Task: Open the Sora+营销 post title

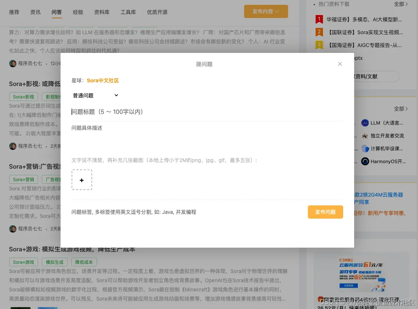Action: pyautogui.click(x=34, y=166)
